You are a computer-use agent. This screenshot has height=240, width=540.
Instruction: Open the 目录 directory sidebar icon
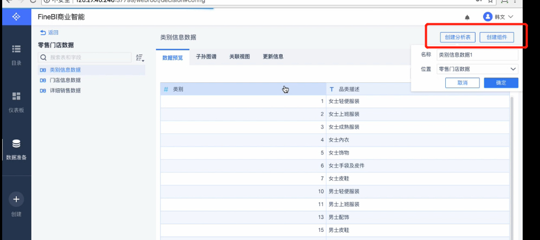(16, 50)
